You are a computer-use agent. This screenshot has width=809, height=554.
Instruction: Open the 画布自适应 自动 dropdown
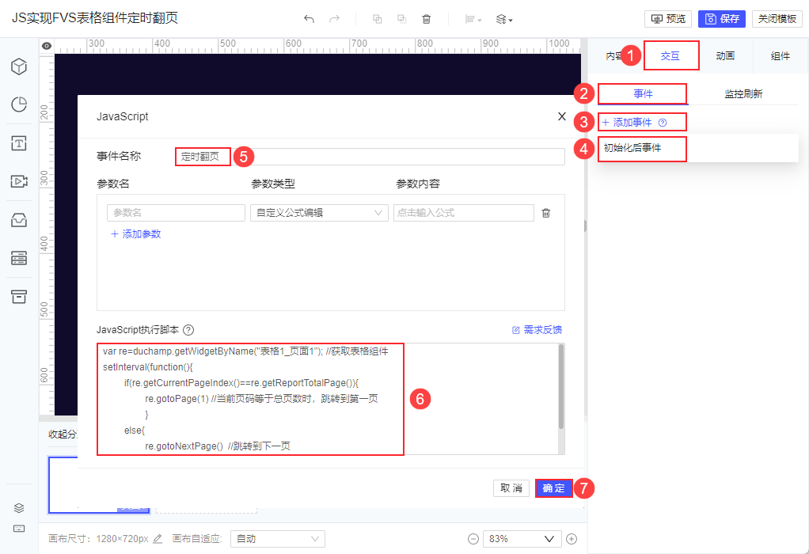tap(278, 538)
